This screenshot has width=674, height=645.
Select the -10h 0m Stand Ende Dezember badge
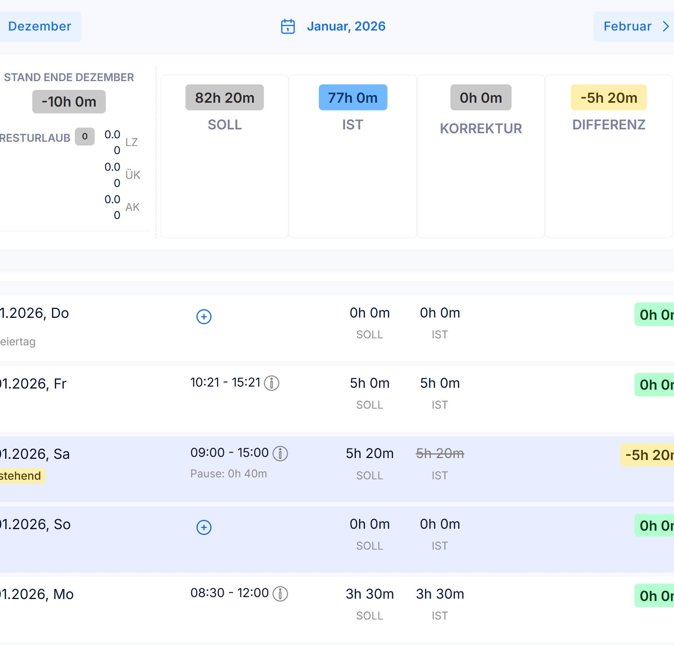69,102
